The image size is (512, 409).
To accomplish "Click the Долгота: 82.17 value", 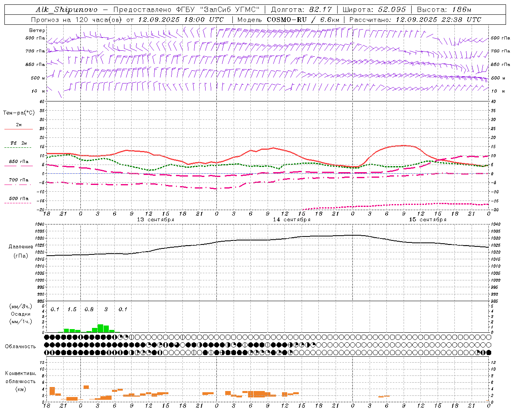I will [301, 10].
